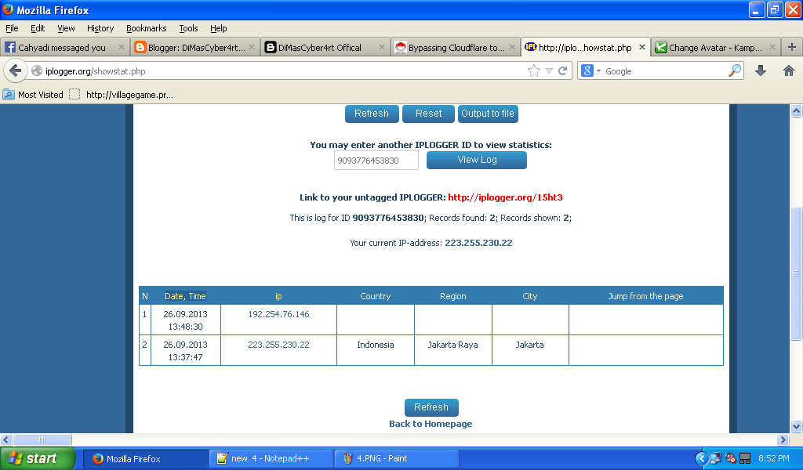803x470 pixels.
Task: Close the iplogger showstat.php tab
Action: pos(641,47)
